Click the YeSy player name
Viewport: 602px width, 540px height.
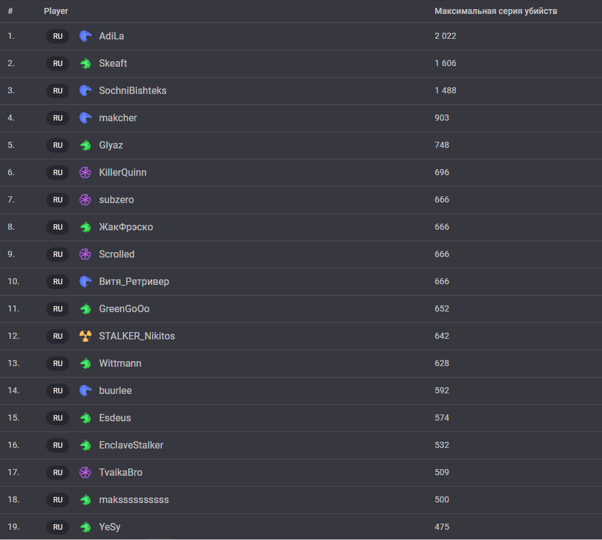(109, 527)
